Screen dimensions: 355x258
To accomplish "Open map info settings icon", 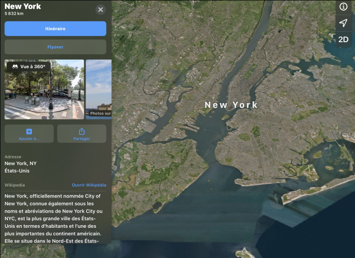I will [x=343, y=7].
